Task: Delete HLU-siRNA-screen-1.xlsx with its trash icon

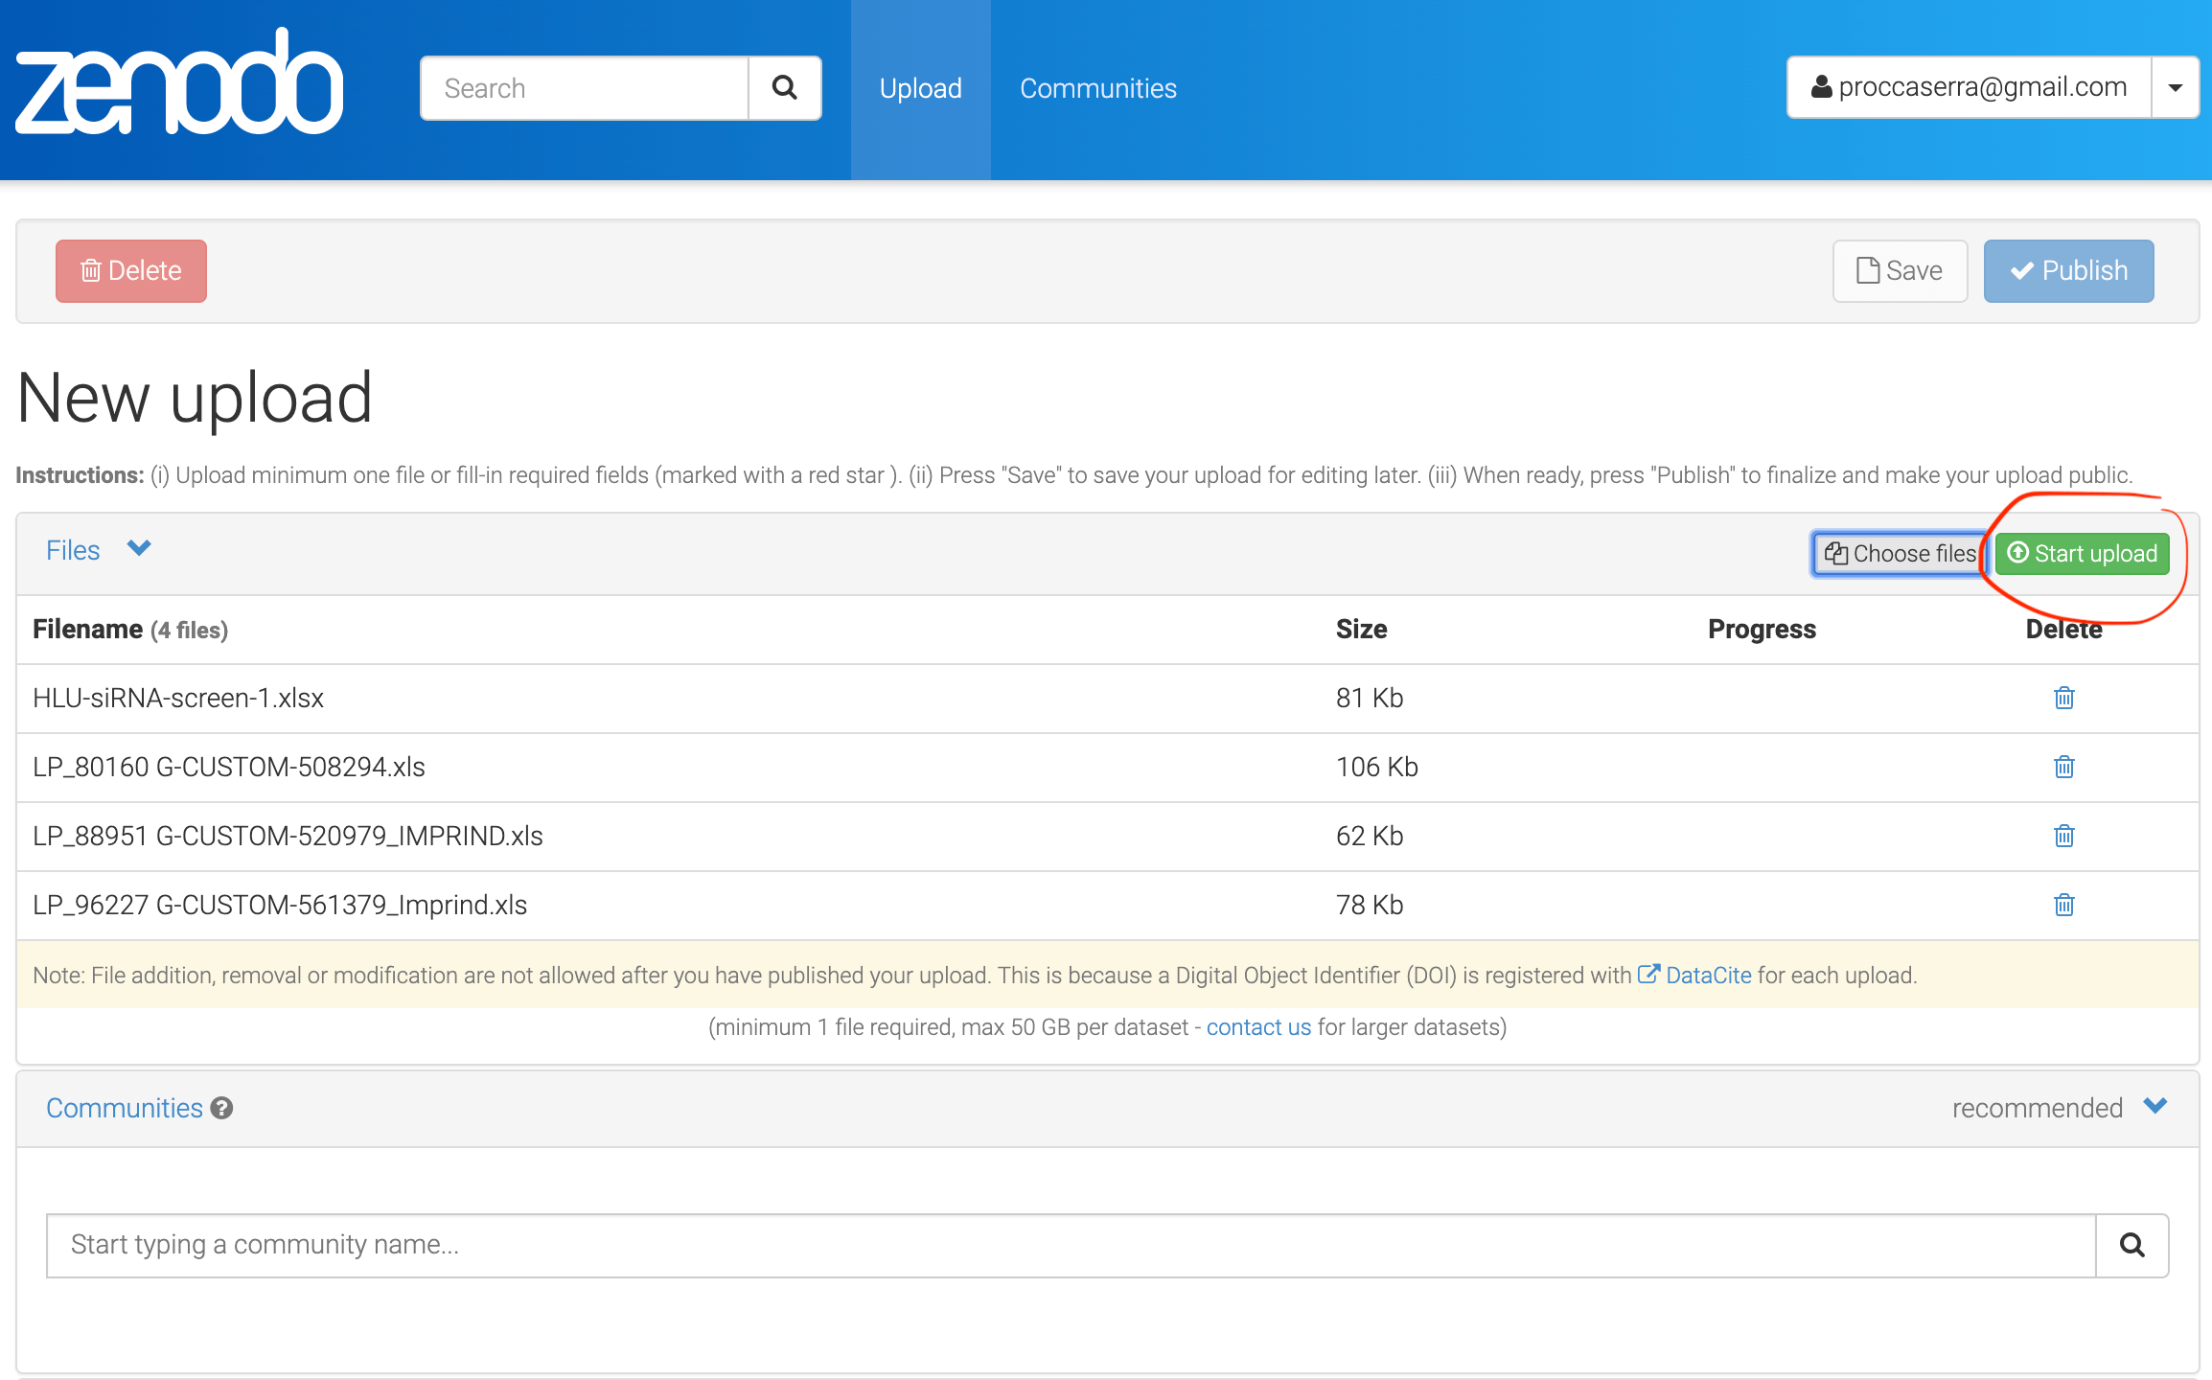Action: pyautogui.click(x=2062, y=698)
